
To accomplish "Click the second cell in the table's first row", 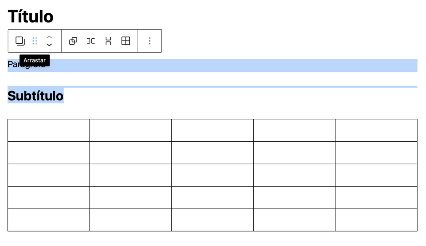I will [x=131, y=130].
